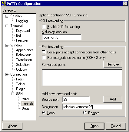Click in the Source port field
129x132 pixels.
coord(76,100)
